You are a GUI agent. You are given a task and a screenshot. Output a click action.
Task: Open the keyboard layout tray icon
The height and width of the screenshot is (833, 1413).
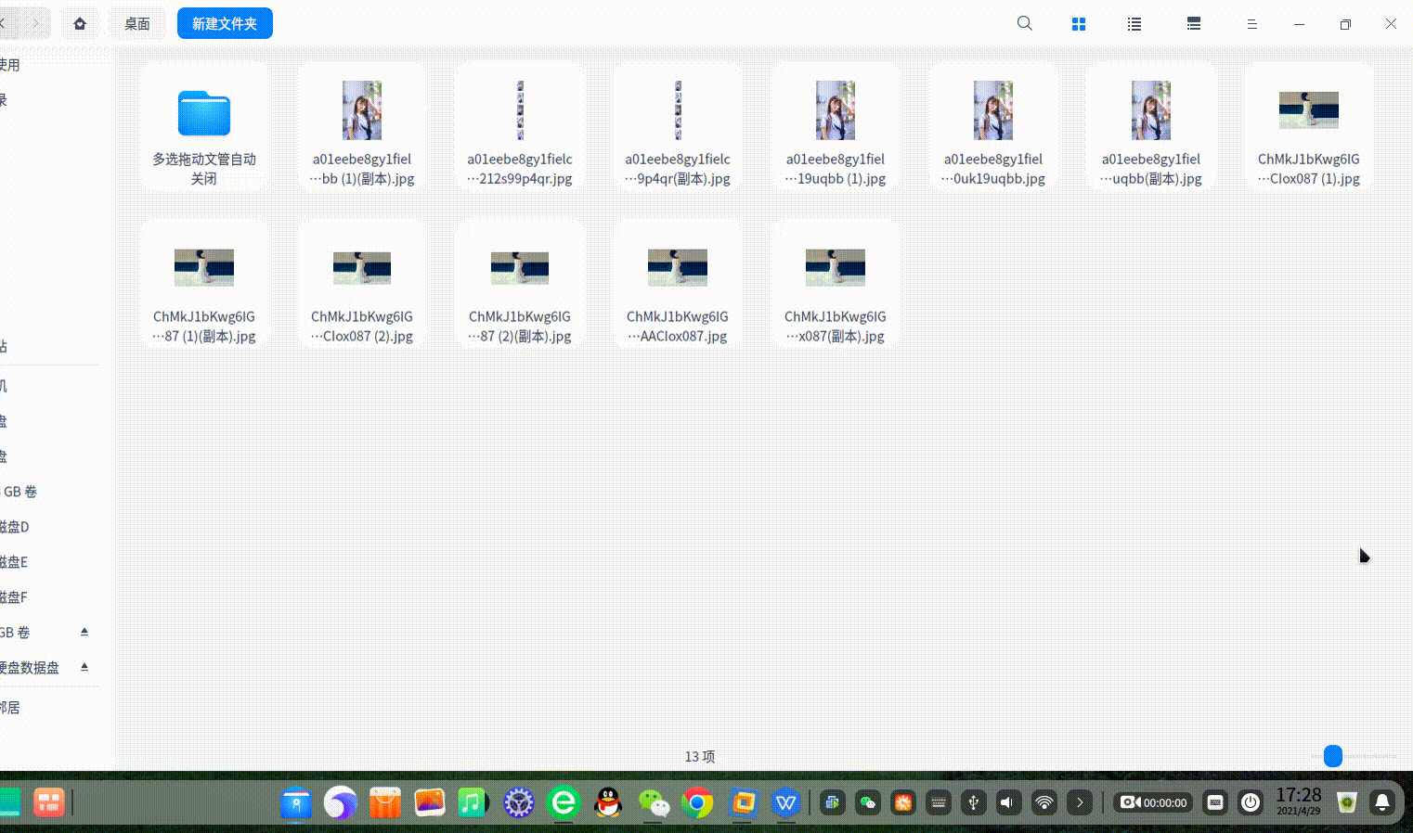pyautogui.click(x=939, y=802)
